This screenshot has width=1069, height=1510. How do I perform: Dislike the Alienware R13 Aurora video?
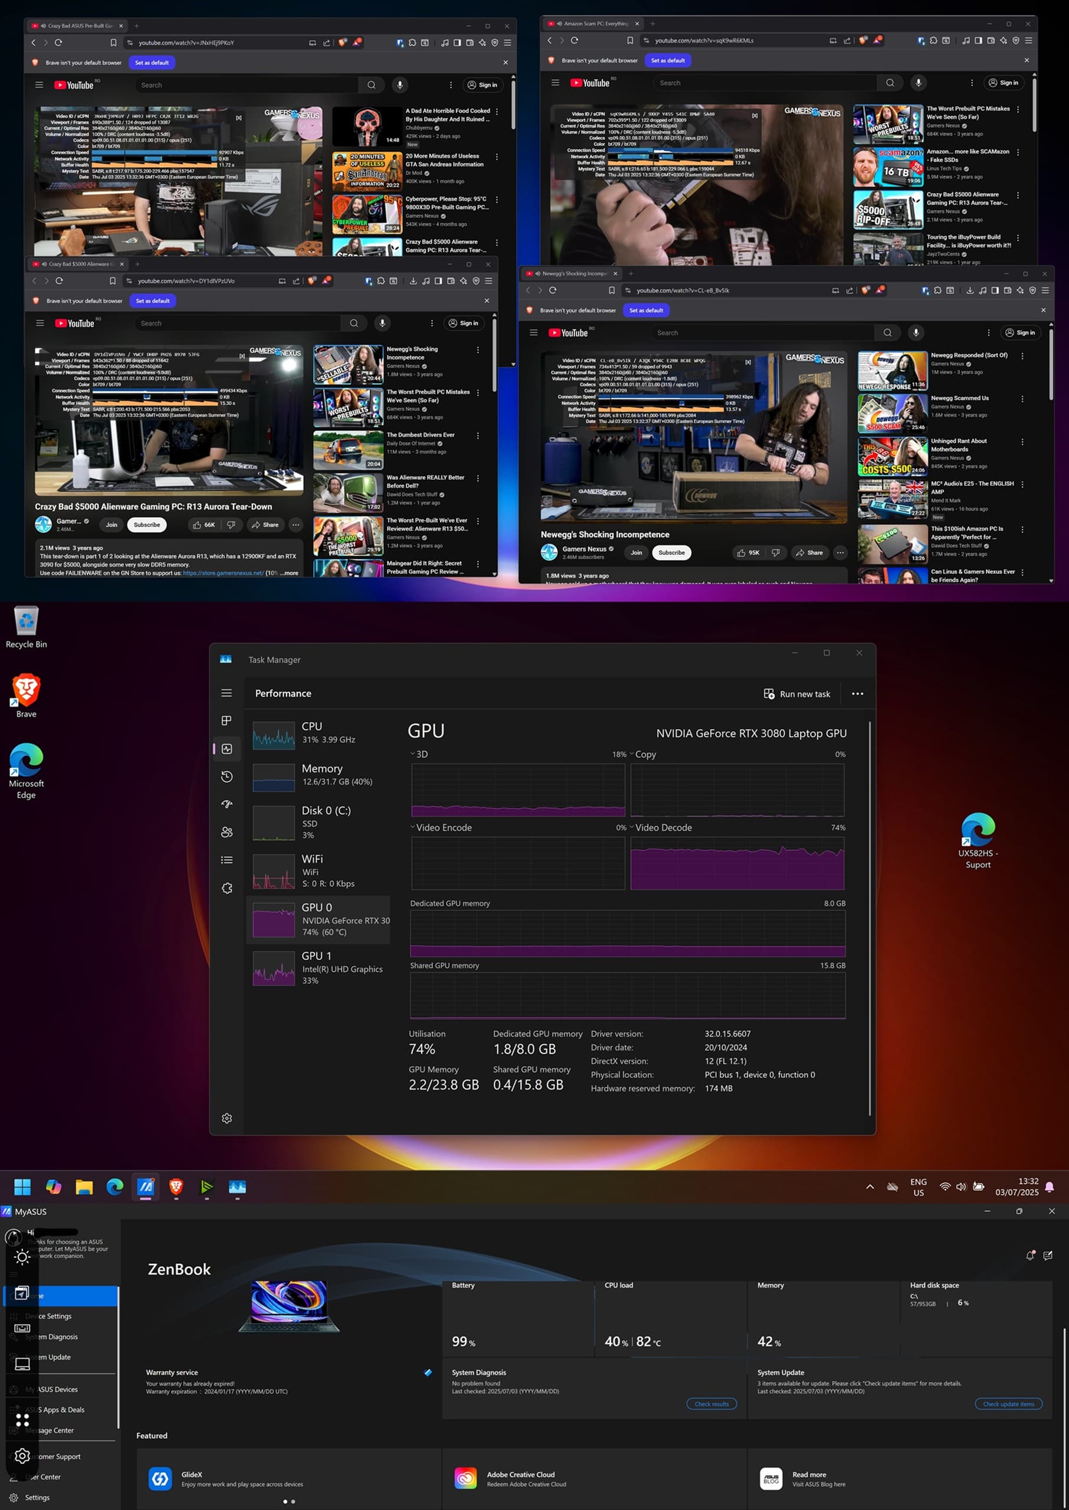click(x=231, y=525)
